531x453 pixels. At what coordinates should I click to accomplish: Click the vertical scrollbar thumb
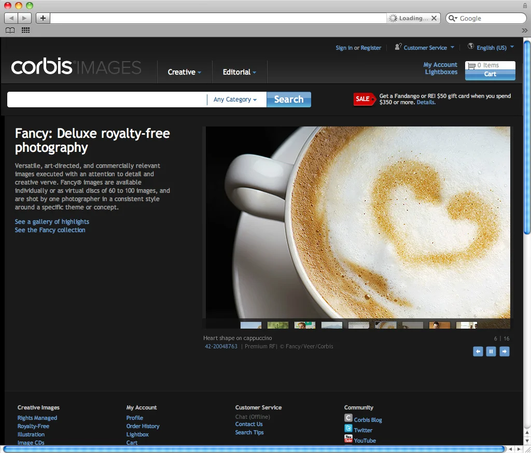pos(527,137)
